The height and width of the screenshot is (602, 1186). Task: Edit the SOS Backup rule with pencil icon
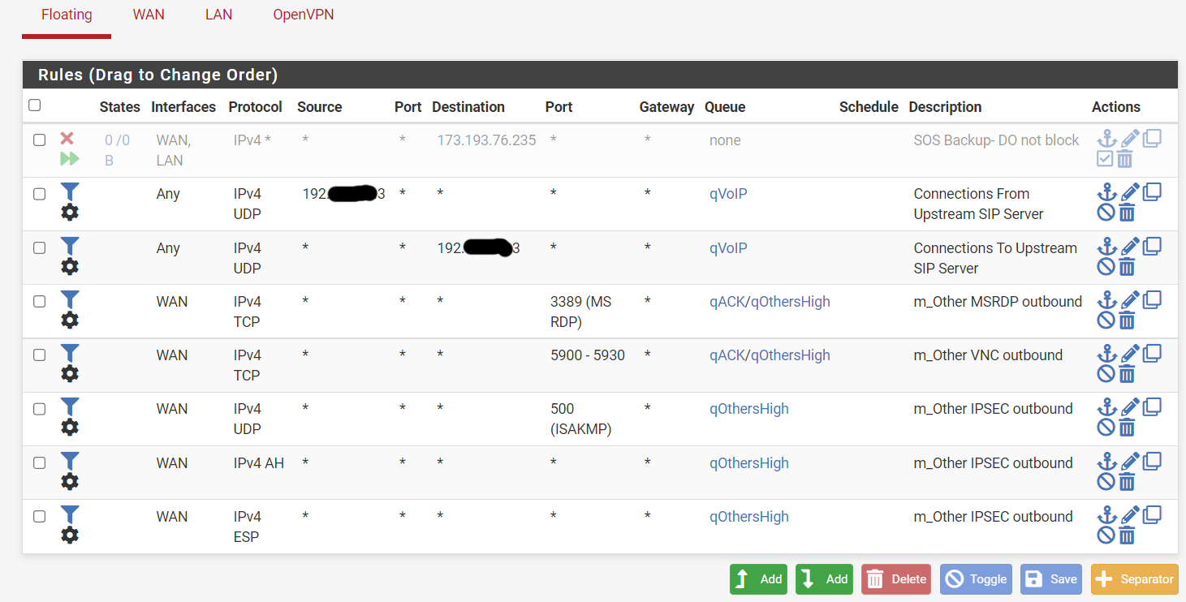tap(1130, 139)
